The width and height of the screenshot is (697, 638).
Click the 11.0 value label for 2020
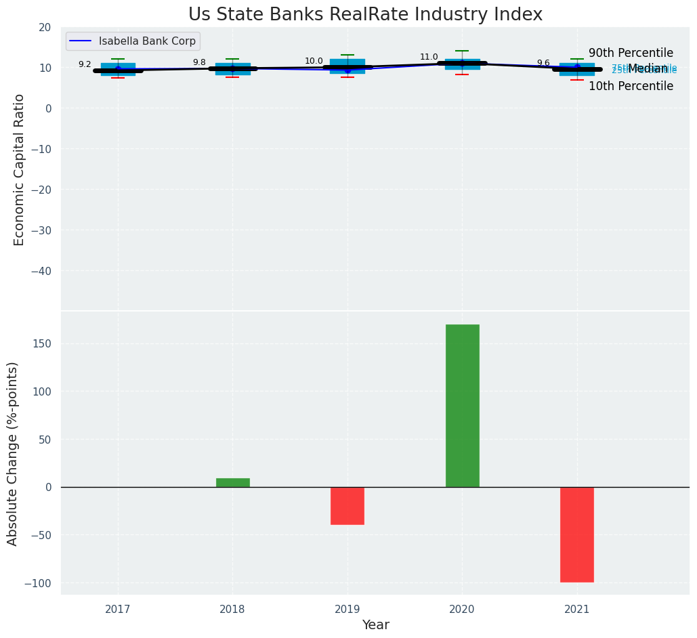coord(429,57)
